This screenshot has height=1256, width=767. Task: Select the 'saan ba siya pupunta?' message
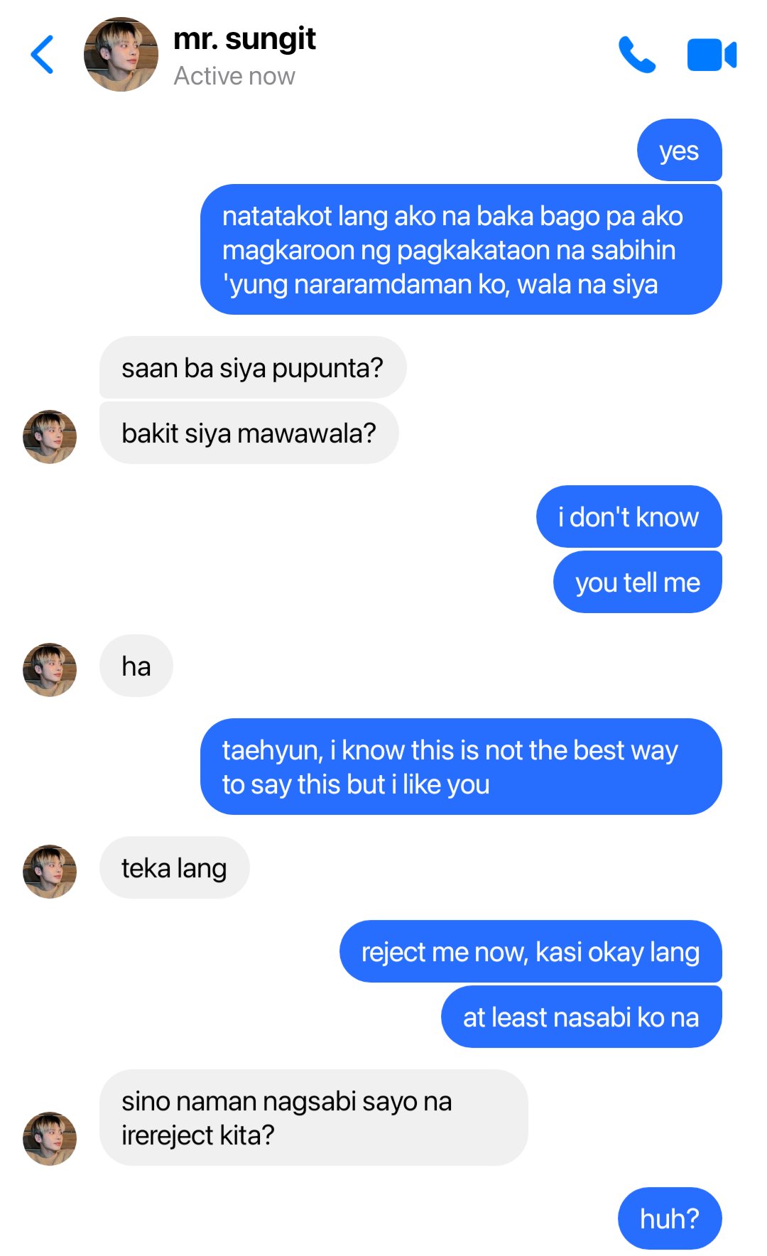[253, 367]
